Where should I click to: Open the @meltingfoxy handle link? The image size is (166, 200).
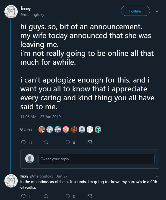(x=32, y=14)
